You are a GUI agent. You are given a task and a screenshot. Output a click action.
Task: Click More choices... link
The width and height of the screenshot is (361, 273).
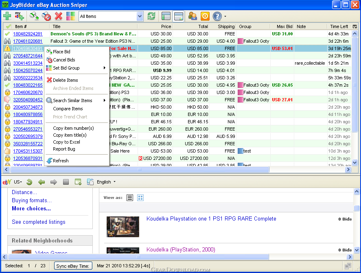(31, 209)
